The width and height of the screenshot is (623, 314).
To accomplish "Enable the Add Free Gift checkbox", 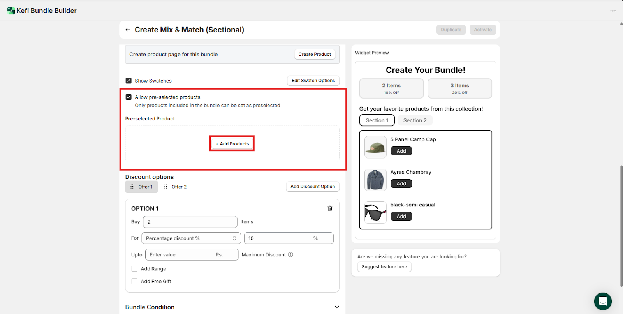I will point(135,281).
